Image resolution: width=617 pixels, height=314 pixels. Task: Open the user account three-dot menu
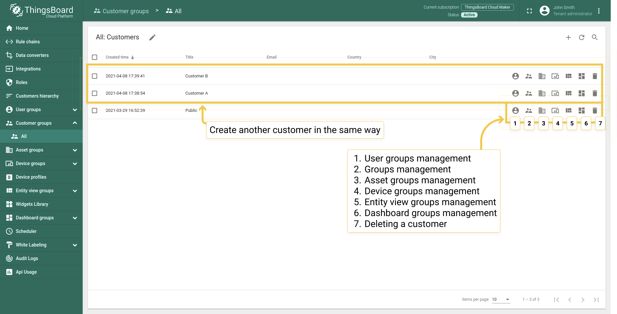(x=598, y=11)
